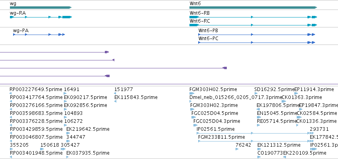Click the Wnt6-RB transcript label
This screenshot has width=338, height=159.
pyautogui.click(x=200, y=13)
